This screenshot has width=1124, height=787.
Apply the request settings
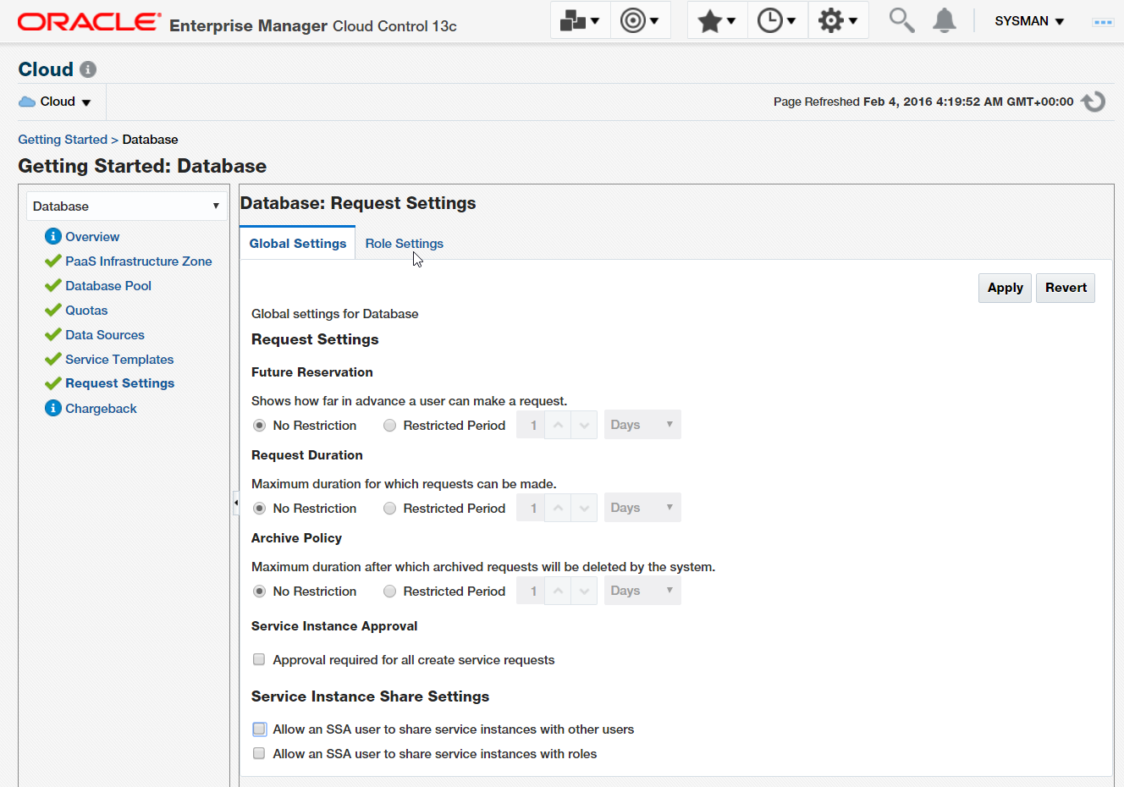click(1005, 288)
